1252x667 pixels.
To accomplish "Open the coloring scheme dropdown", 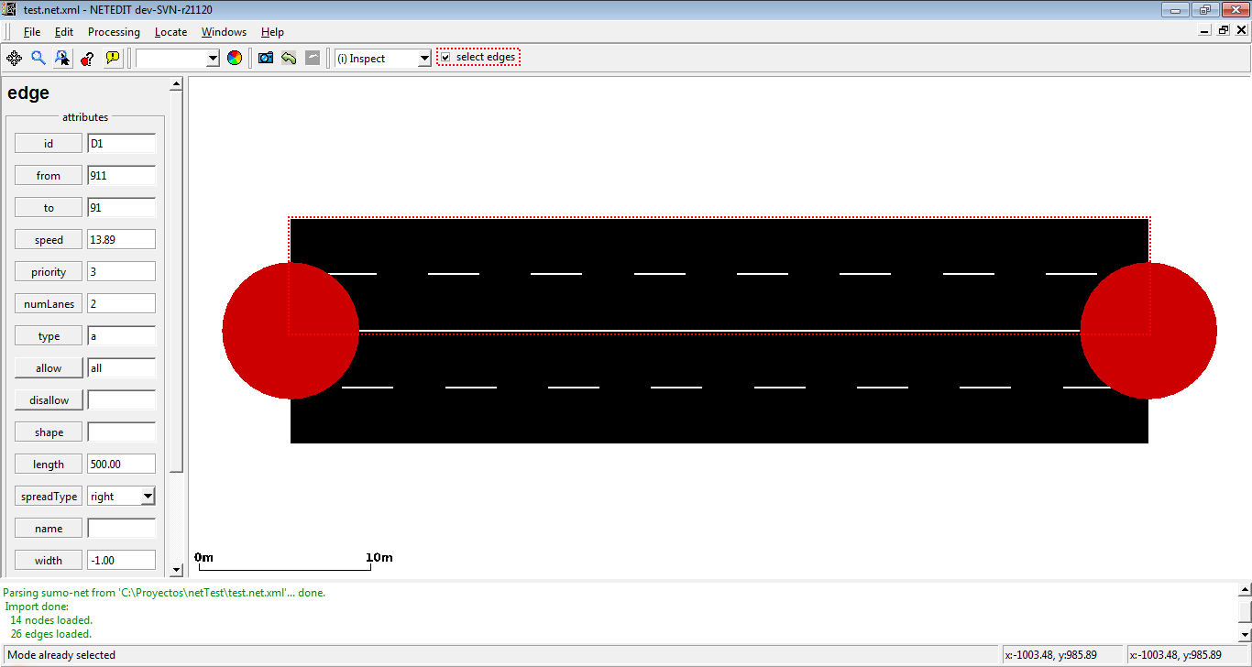I will click(x=214, y=58).
